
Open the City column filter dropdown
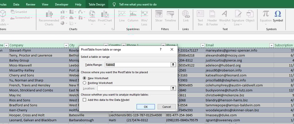(106, 45)
